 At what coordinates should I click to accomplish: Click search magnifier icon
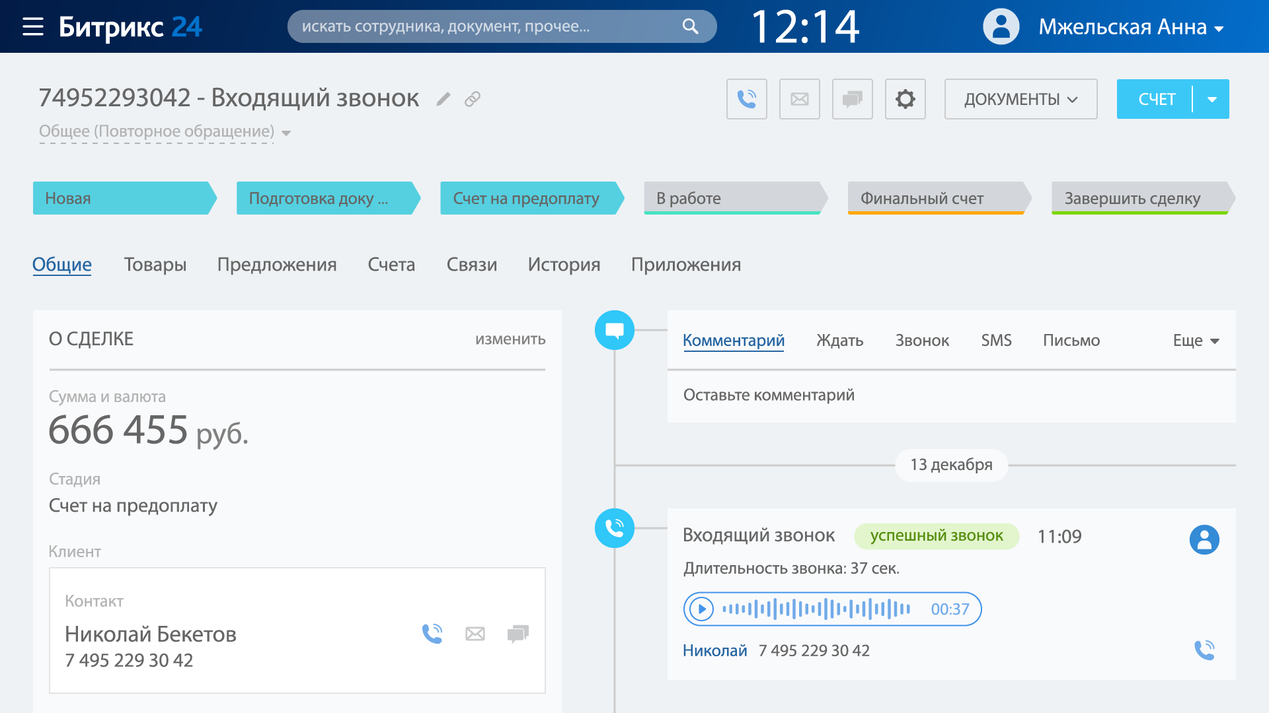[690, 26]
